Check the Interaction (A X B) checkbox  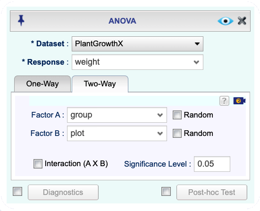[38, 164]
